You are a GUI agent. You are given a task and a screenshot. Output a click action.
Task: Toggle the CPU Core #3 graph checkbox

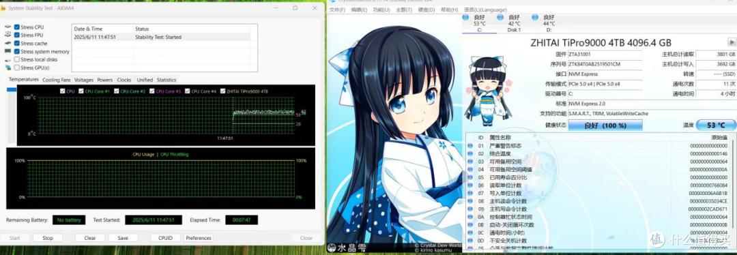tap(152, 91)
